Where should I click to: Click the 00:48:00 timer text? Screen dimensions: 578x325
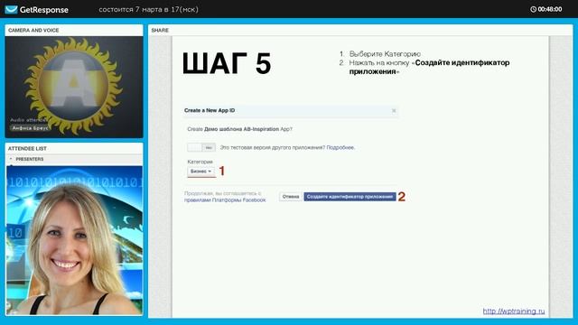point(550,9)
